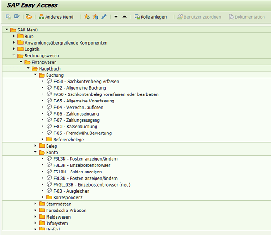Click the F-05 transaction cube icon
Viewport: 271px width, 235px height.
pyautogui.click(x=49, y=133)
